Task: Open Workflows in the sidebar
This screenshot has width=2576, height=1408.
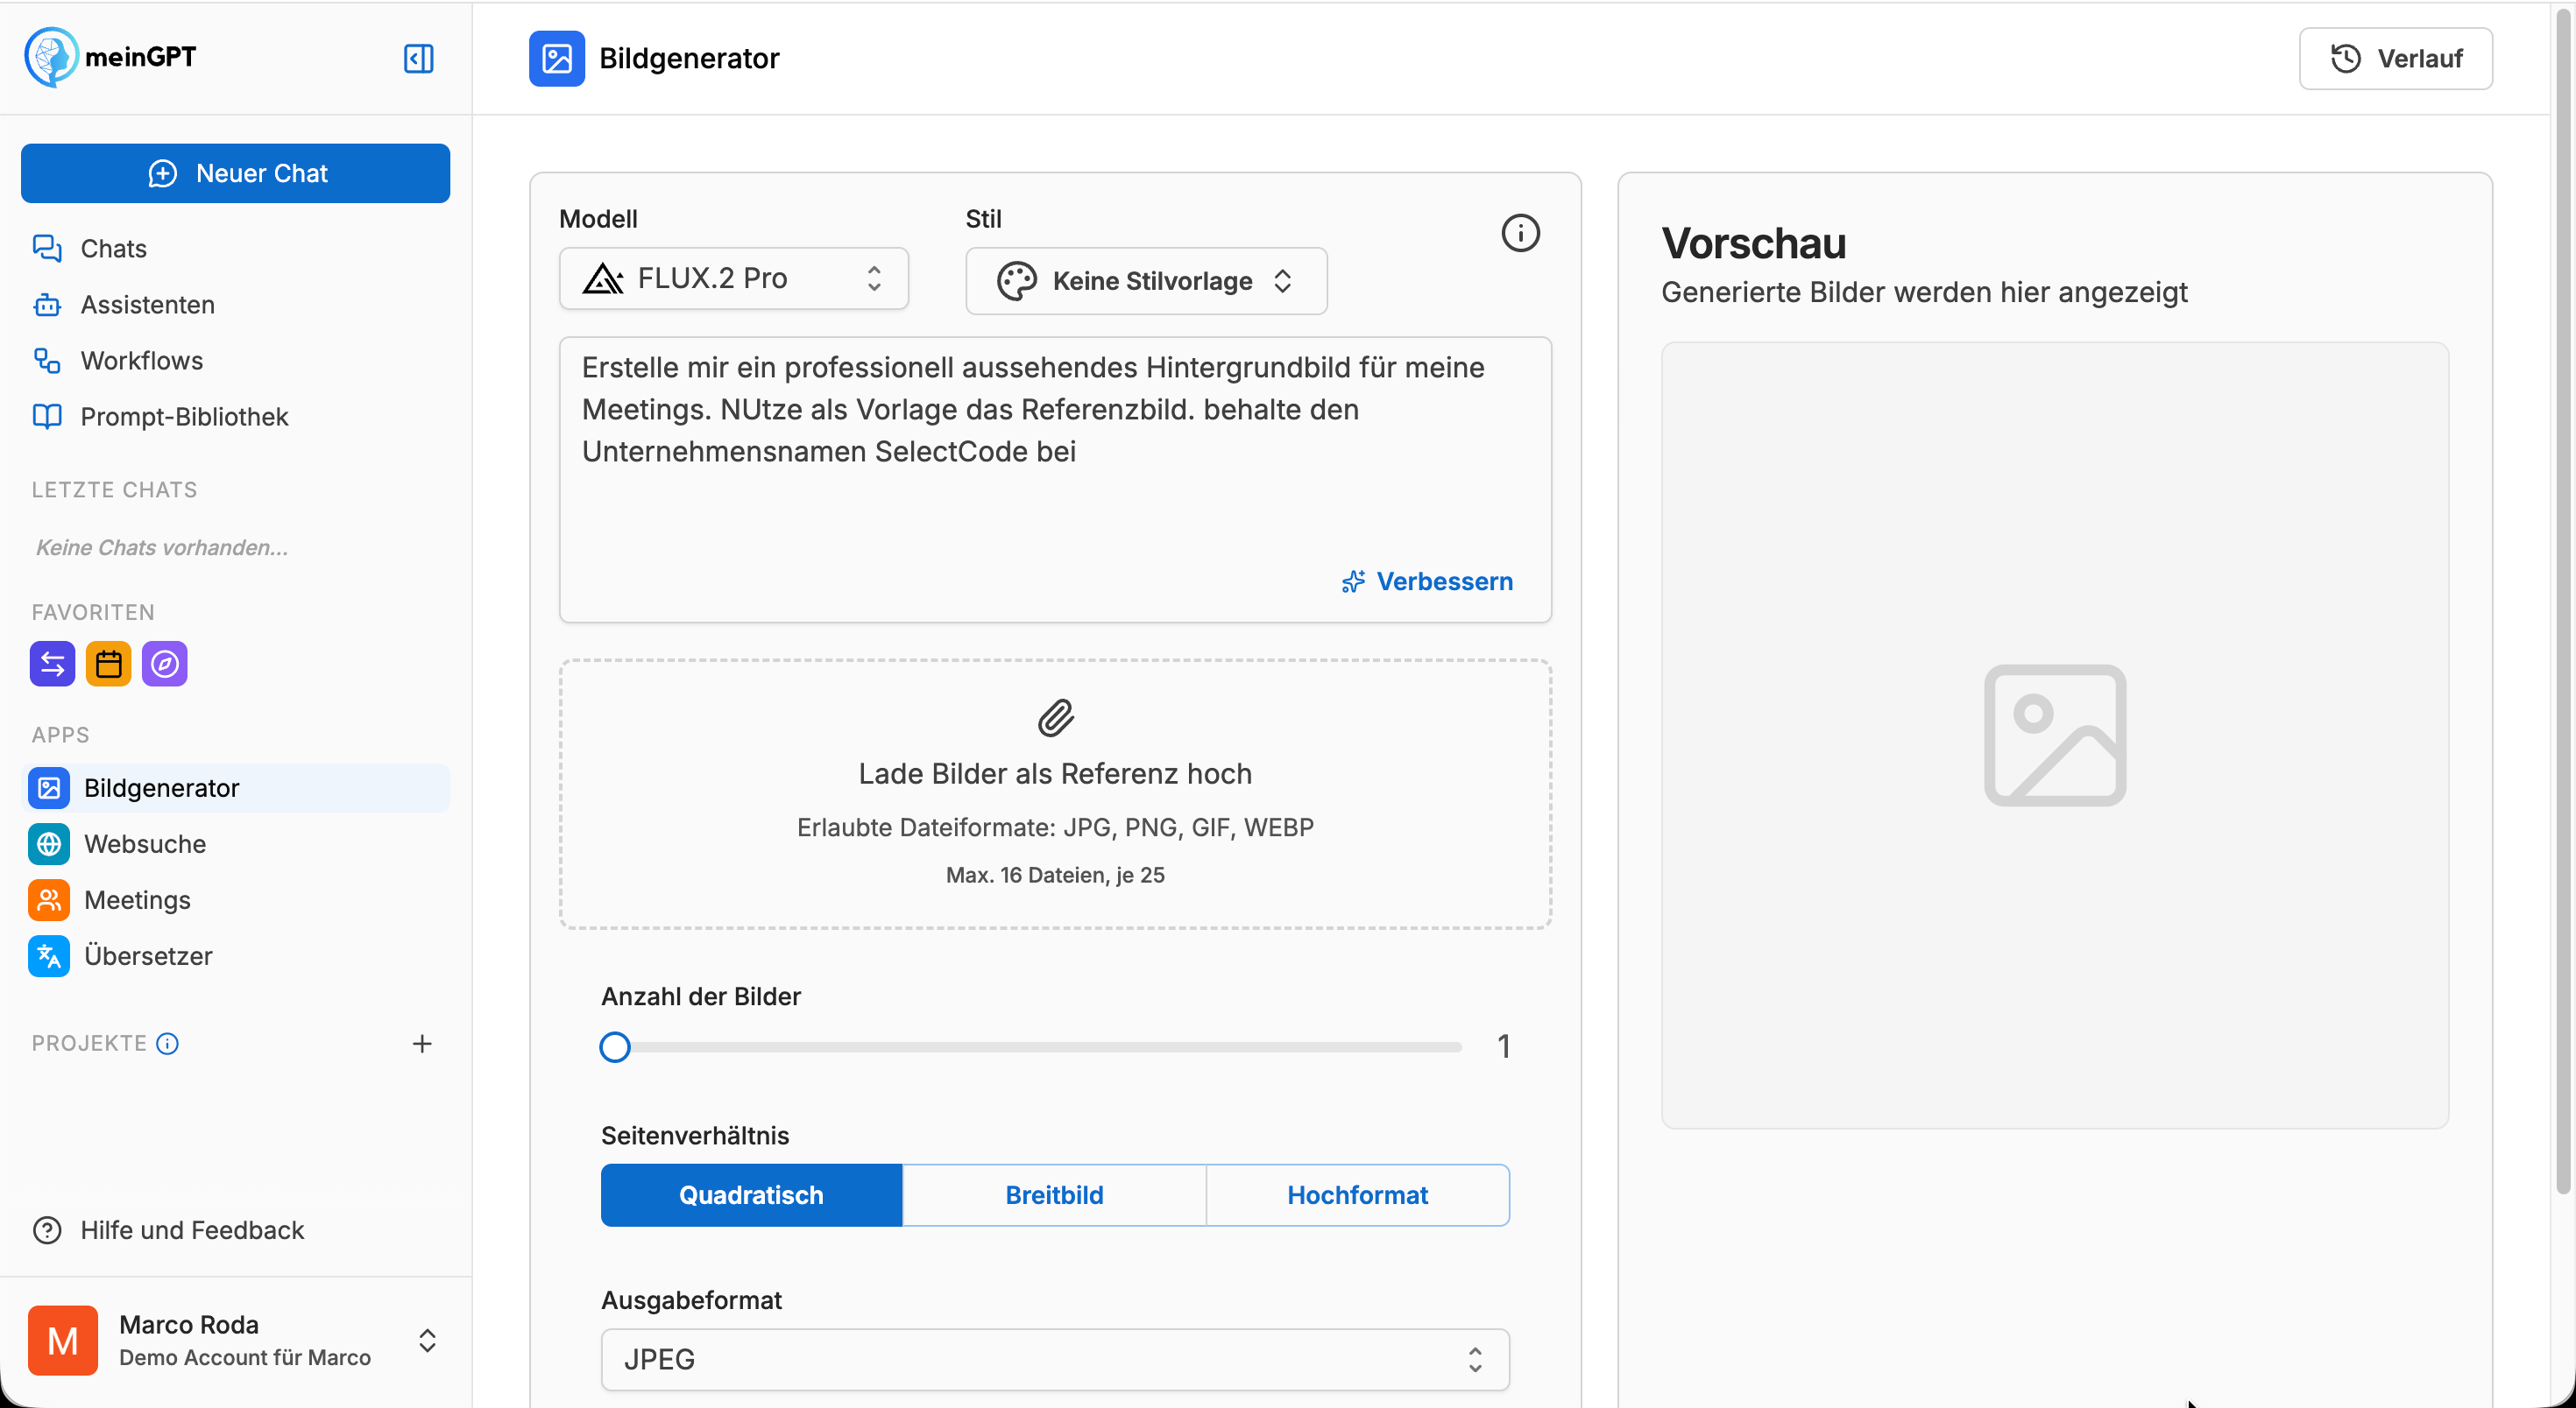Action: click(x=236, y=361)
